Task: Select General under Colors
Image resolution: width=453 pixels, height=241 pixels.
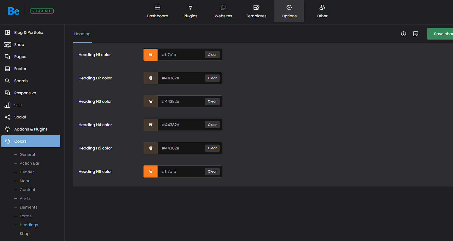Action: click(27, 154)
